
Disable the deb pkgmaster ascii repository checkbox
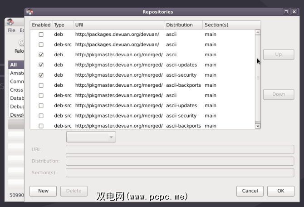click(41, 55)
